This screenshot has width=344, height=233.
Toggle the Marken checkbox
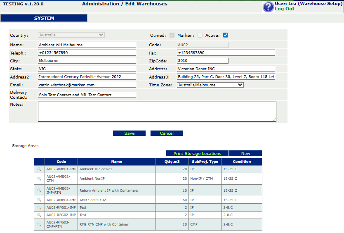pyautogui.click(x=200, y=35)
